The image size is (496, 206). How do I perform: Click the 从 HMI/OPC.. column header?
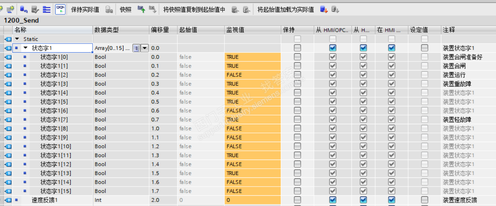[x=333, y=30]
